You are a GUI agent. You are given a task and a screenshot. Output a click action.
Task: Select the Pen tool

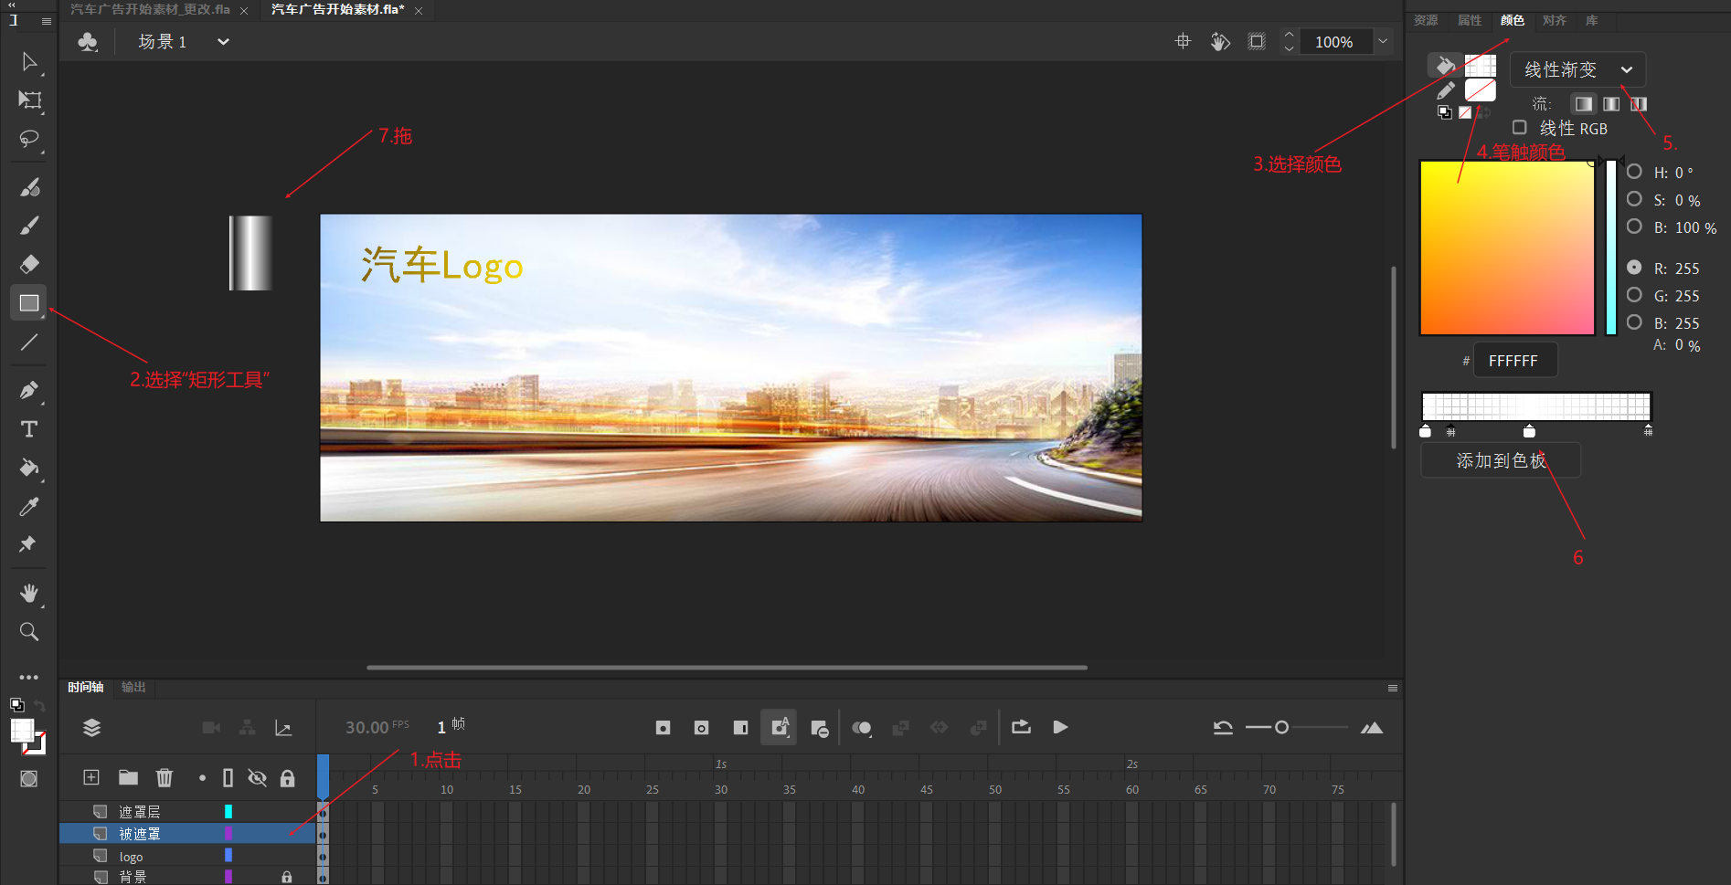(x=29, y=390)
